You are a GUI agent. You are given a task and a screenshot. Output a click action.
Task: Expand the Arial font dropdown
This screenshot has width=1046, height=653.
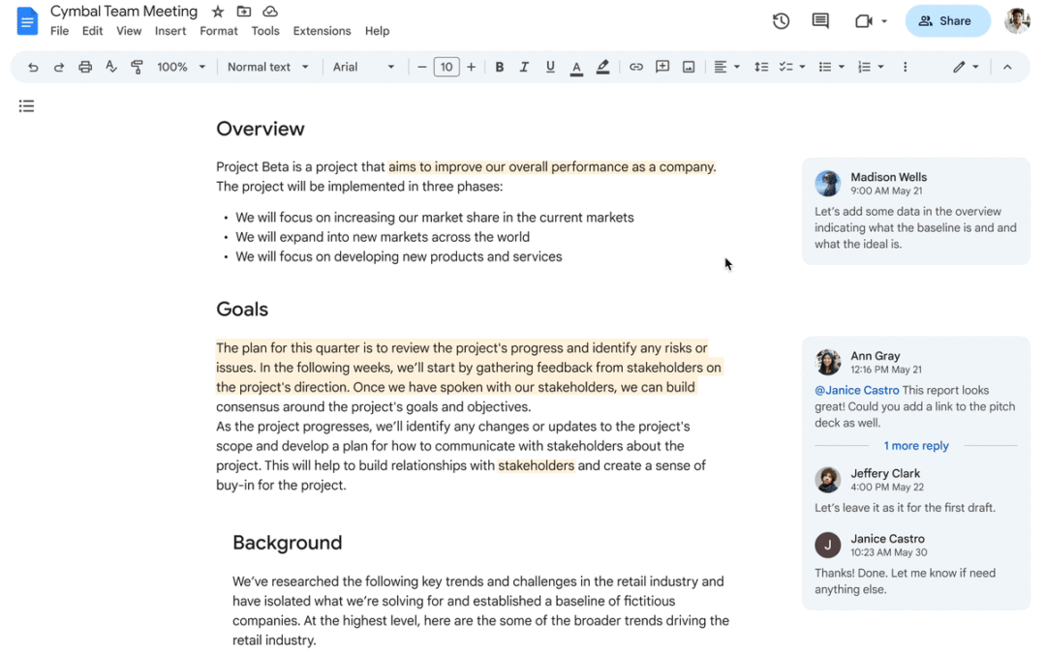(363, 67)
